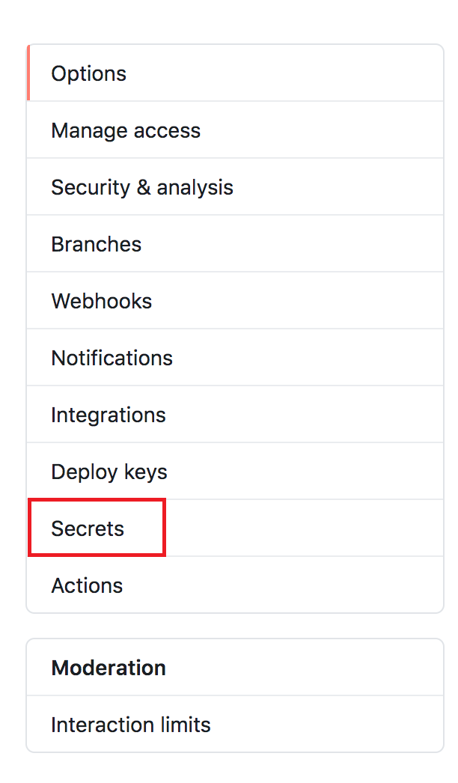Screen dimensions: 458x783
Task: Select the Integrations sidebar item
Action: (109, 415)
